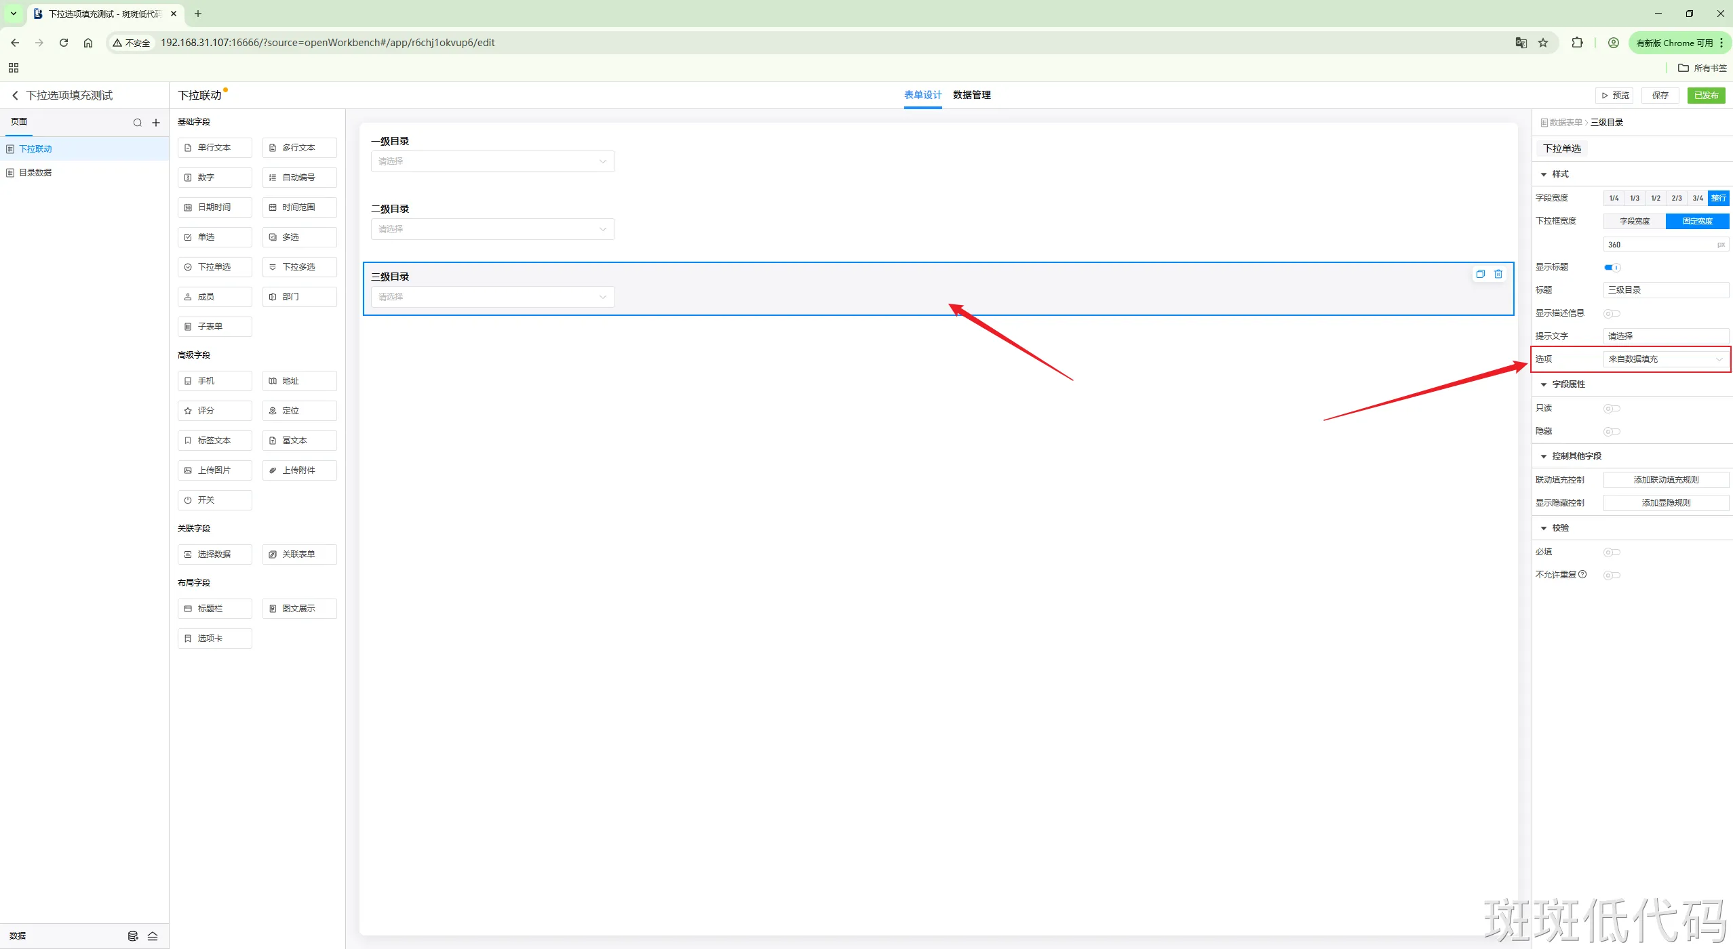Viewport: 1733px width, 949px height.
Task: Click the database icon in bottom 数据 bar
Action: [x=133, y=936]
